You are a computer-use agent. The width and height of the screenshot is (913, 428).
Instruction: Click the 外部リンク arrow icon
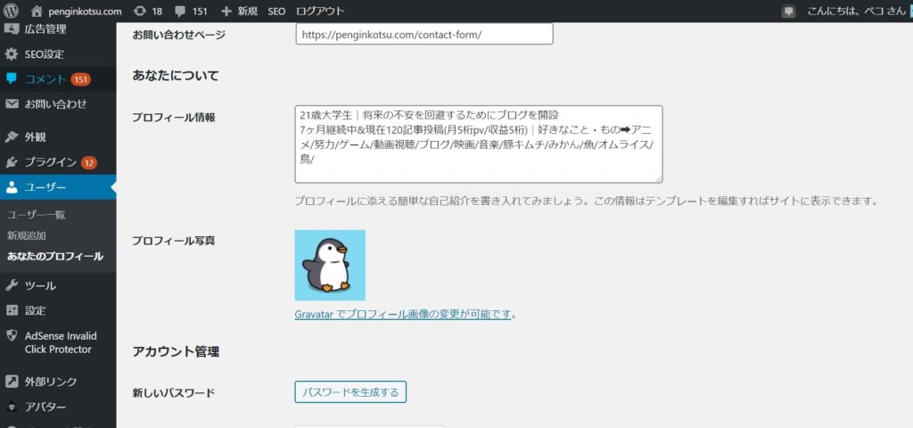coord(11,382)
